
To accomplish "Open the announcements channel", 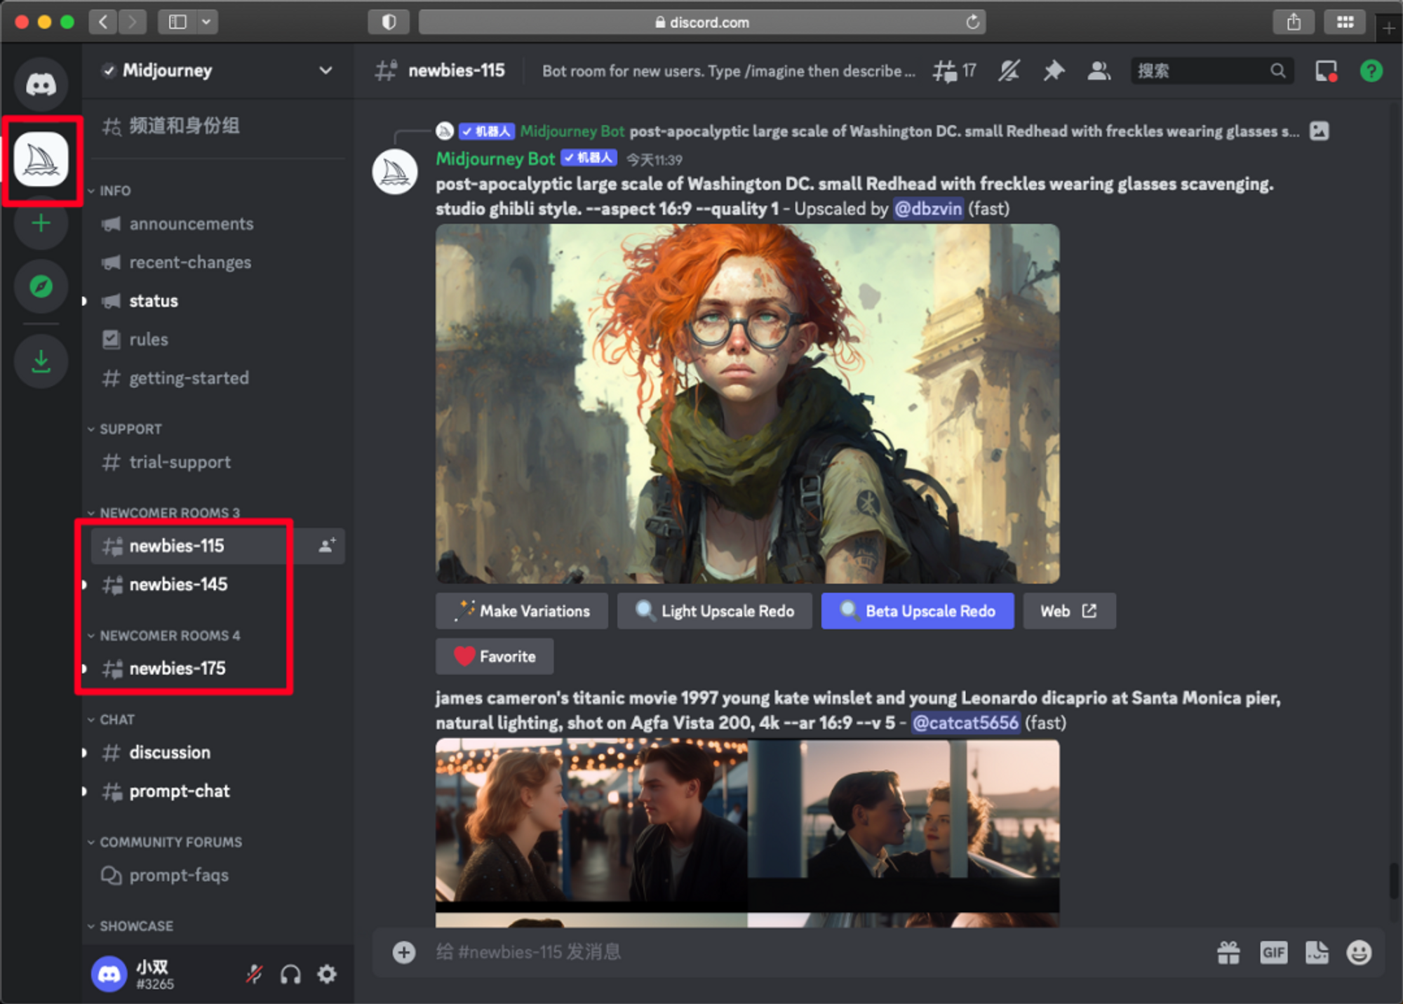I will 191,224.
